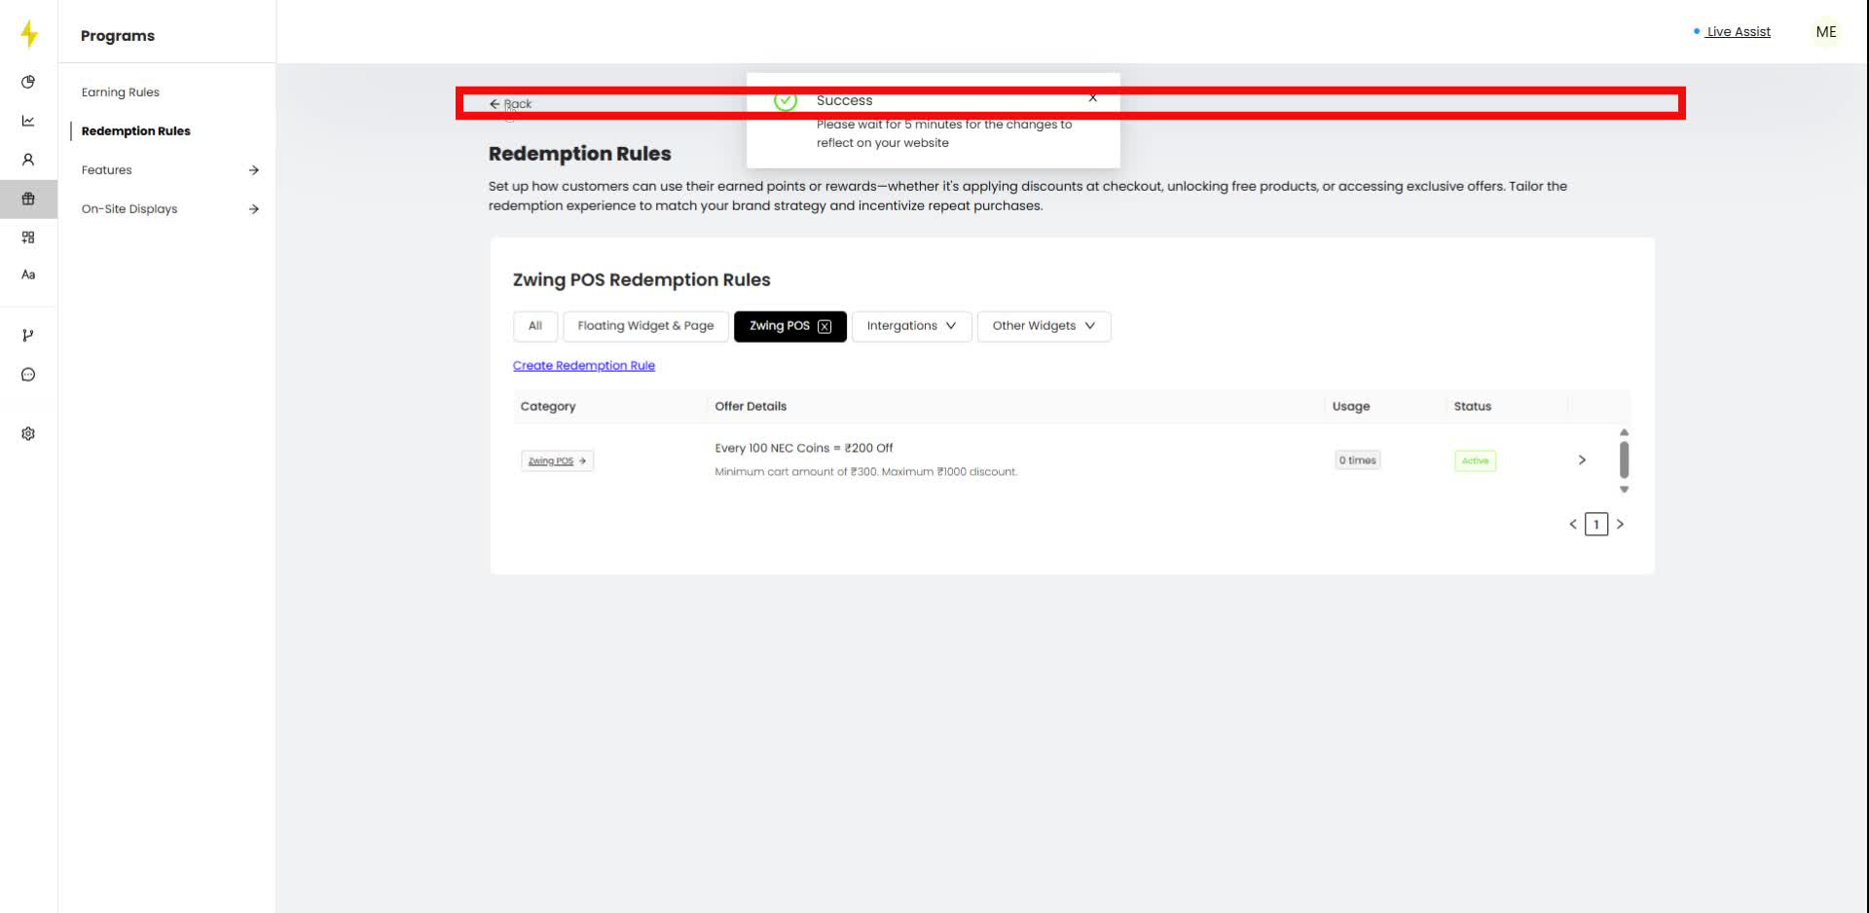The image size is (1869, 913).
Task: Toggle the All filter option
Action: (534, 326)
